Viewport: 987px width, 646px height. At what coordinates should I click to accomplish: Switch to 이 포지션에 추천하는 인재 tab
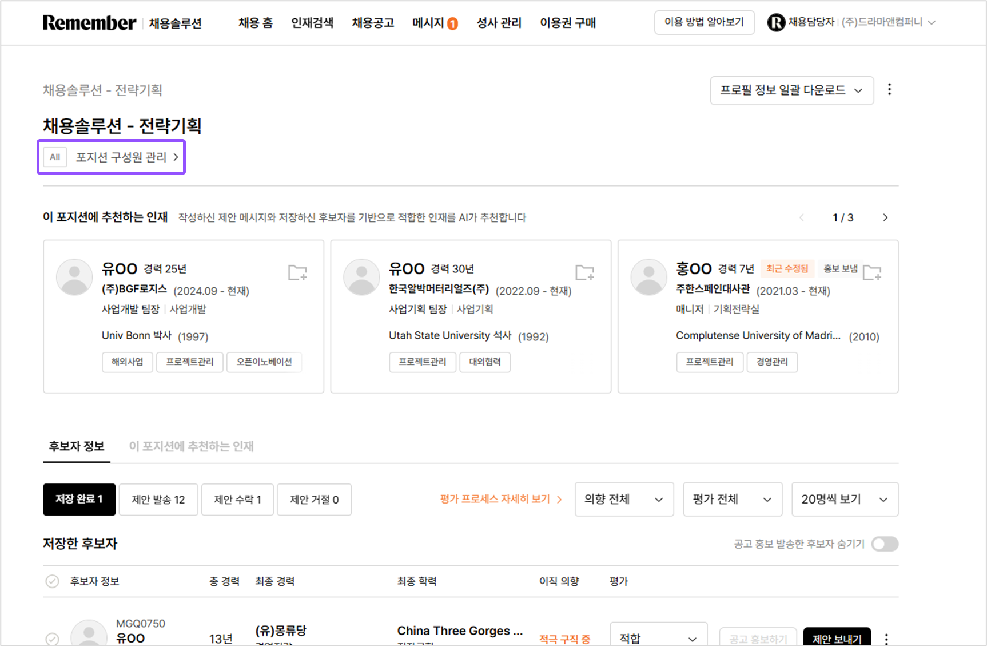click(191, 446)
